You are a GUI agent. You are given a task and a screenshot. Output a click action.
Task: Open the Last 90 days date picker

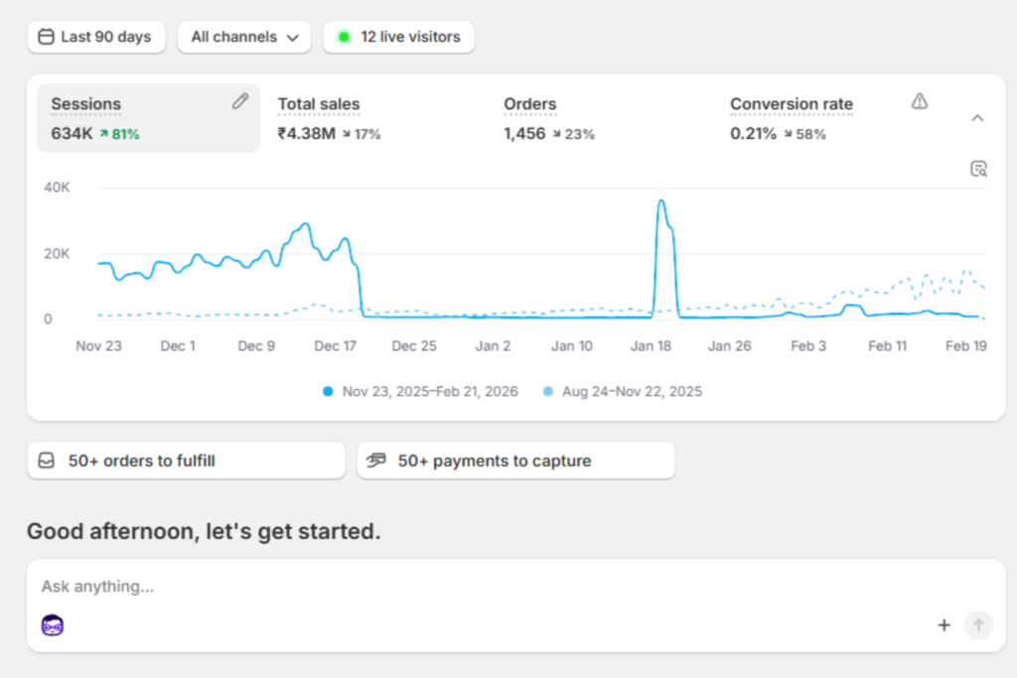tap(96, 38)
